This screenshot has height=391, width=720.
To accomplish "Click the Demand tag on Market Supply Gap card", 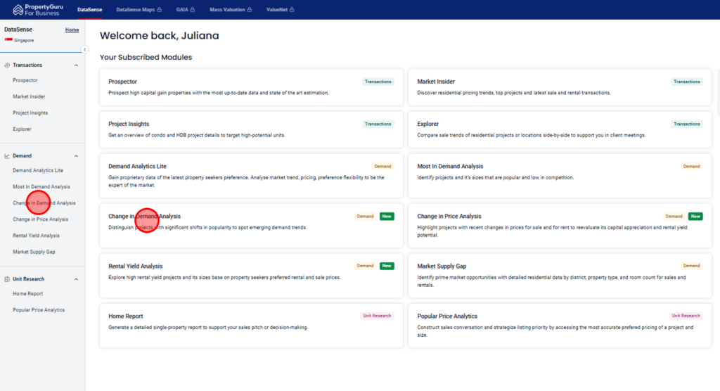I will pos(692,266).
